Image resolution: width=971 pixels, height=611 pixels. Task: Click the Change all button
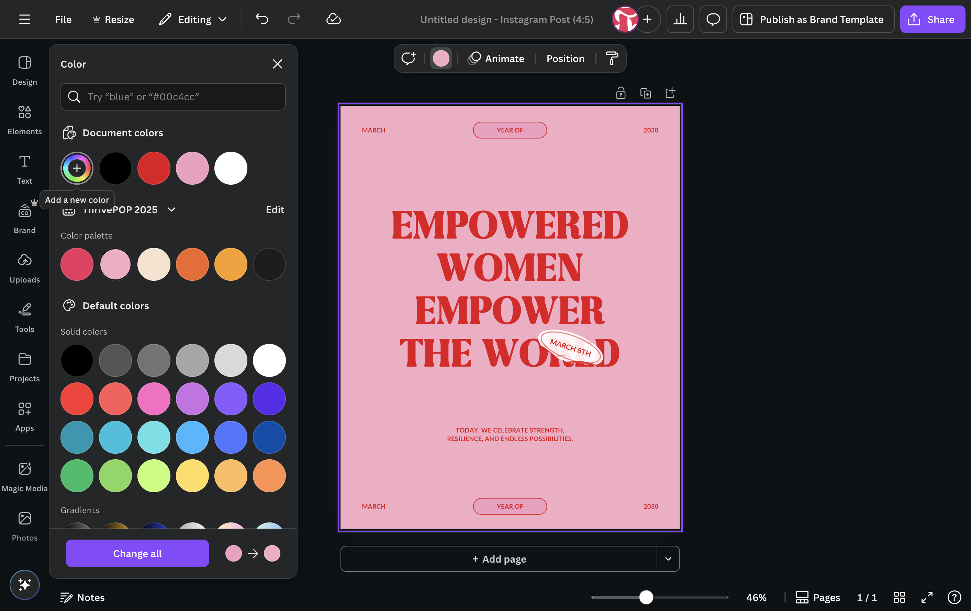(137, 553)
